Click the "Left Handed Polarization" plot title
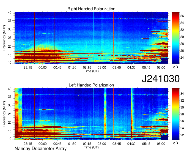The image size is (187, 152). coord(91,85)
